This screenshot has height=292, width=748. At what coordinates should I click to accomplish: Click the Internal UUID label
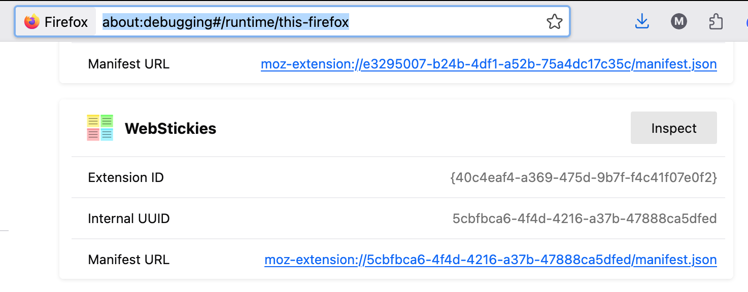pos(129,218)
